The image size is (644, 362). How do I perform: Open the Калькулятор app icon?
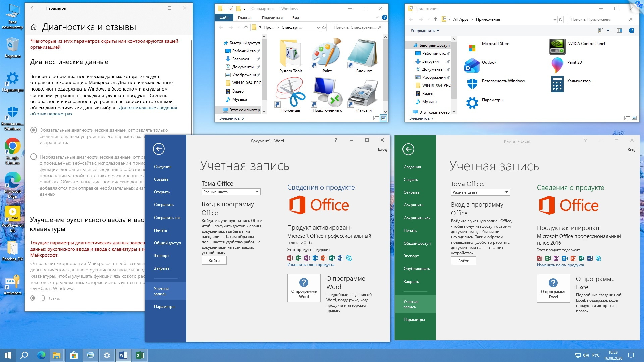coord(557,84)
